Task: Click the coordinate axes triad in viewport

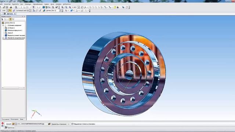Action: 36,114
